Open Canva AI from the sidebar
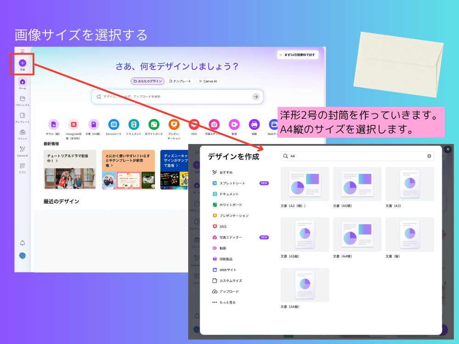459x344 pixels. pyautogui.click(x=22, y=148)
